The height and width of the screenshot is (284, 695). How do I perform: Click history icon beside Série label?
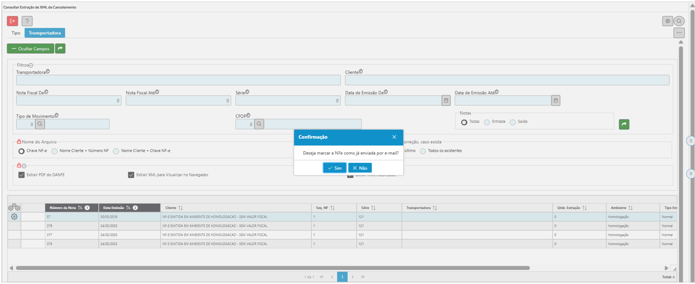248,92
